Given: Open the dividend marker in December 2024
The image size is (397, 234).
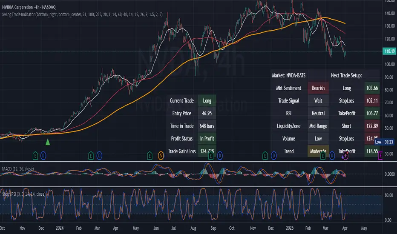Looking at the screenshot, I should pos(274,156).
